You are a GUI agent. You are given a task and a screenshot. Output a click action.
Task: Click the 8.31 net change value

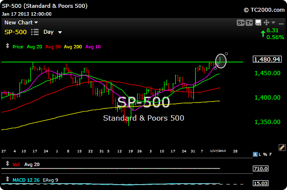272,30
